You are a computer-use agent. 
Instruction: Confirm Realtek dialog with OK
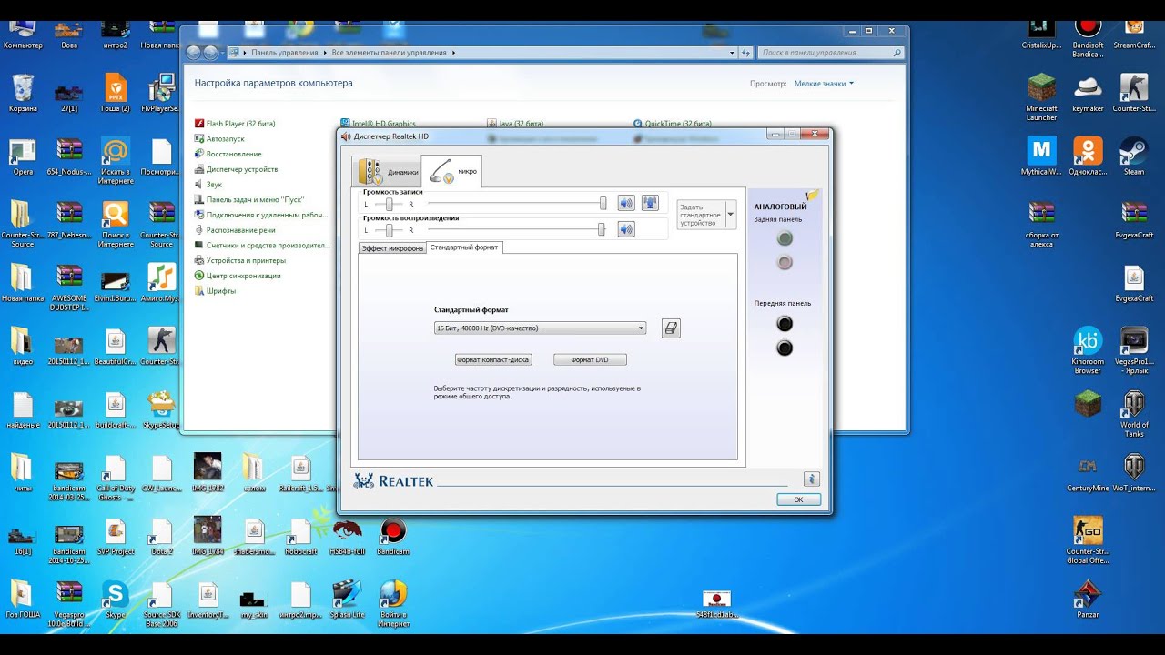[x=798, y=499]
